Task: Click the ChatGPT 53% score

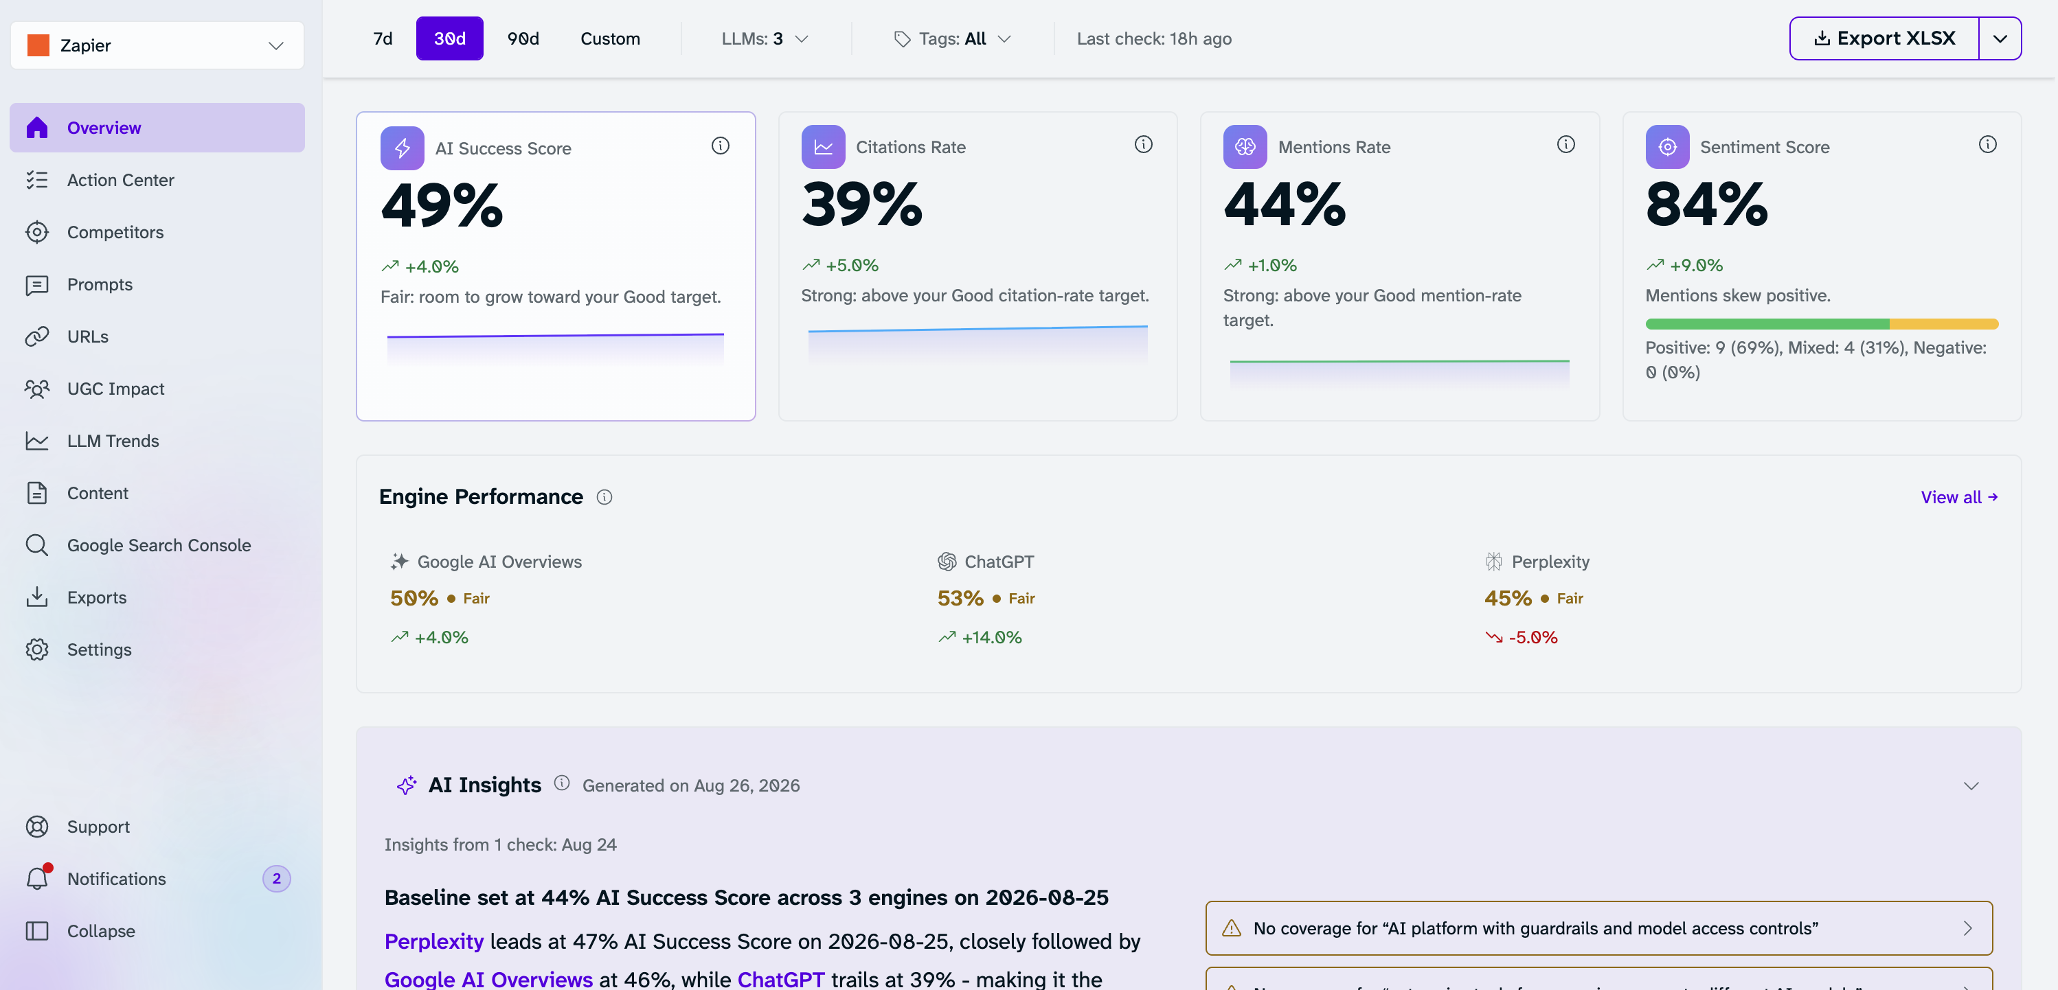Action: (960, 598)
